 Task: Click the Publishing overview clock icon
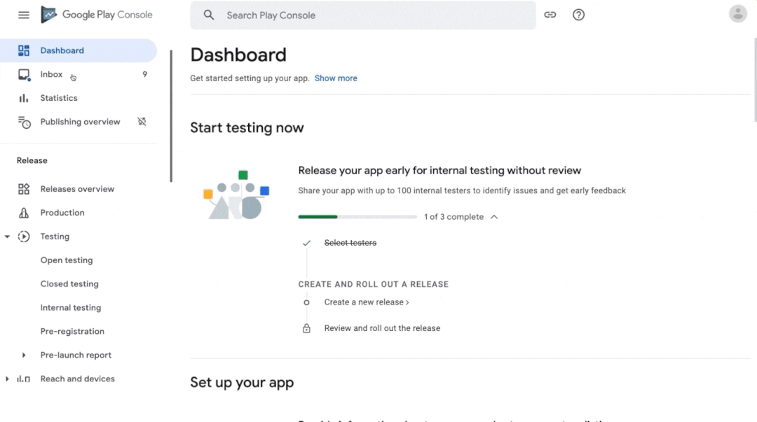24,122
